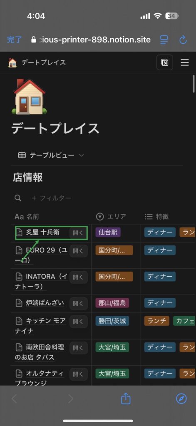This screenshot has width=196, height=426.
Task: Tap the notion.site address bar
Action: [x=91, y=40]
